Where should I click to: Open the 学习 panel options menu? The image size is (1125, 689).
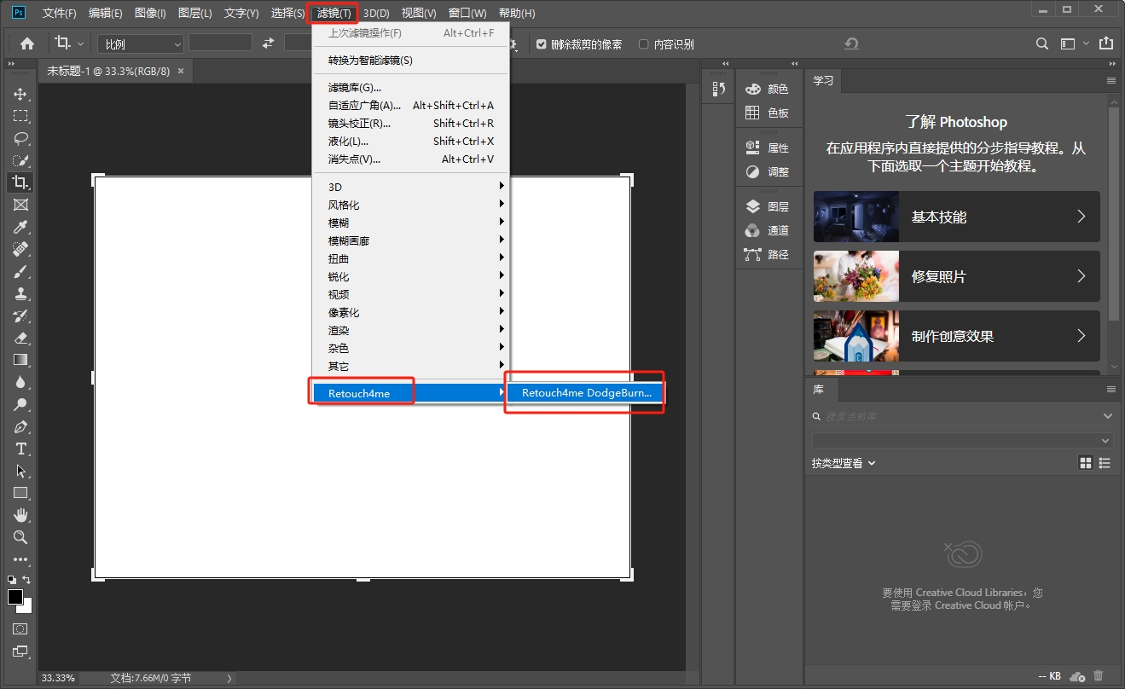(1111, 80)
